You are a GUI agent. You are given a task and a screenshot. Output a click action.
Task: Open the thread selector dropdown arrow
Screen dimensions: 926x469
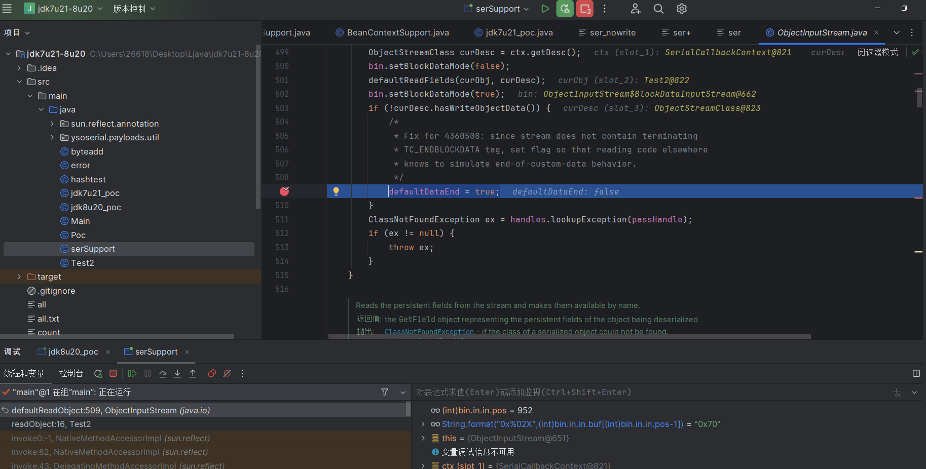(x=403, y=392)
